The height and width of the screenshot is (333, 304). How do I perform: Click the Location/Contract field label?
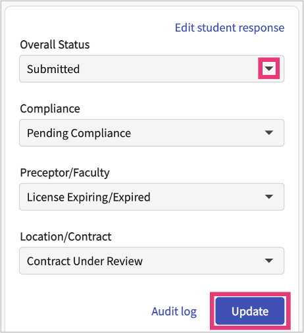[x=66, y=237]
